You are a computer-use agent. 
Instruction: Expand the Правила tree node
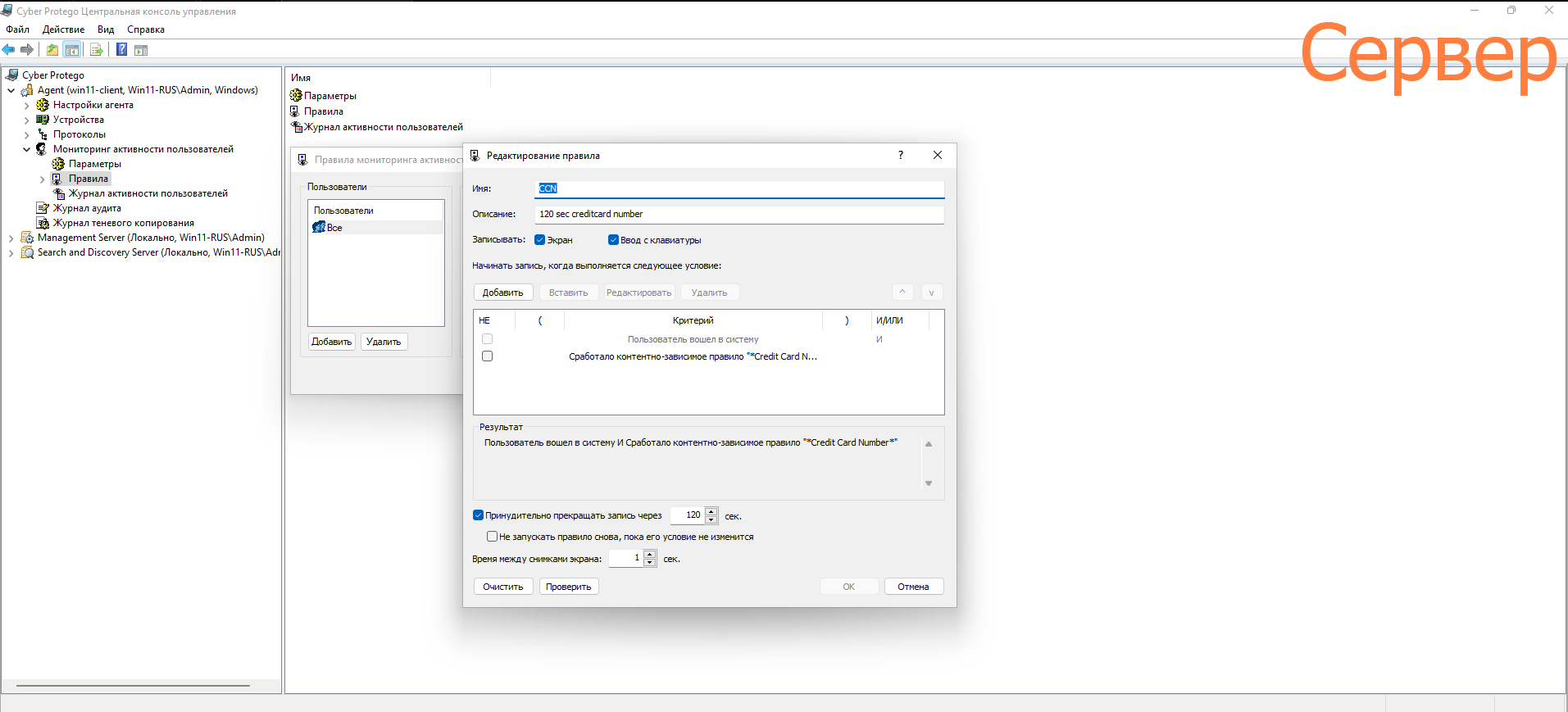click(x=43, y=179)
